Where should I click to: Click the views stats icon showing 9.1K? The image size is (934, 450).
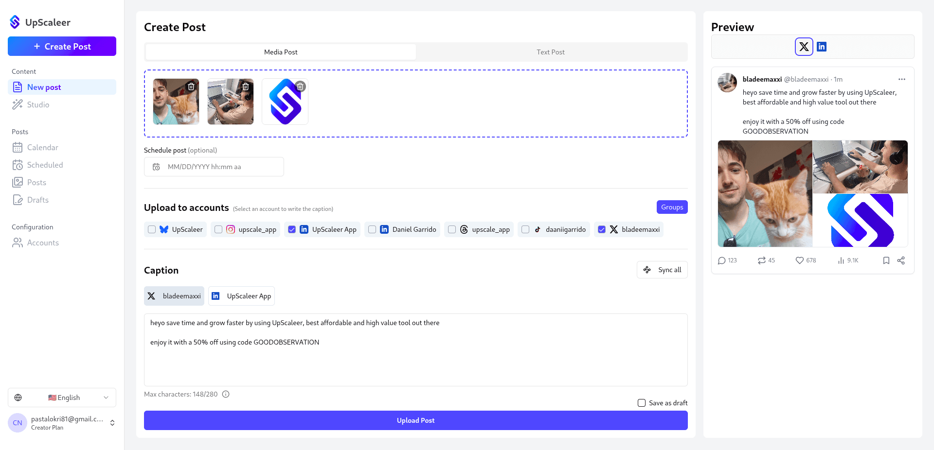841,260
